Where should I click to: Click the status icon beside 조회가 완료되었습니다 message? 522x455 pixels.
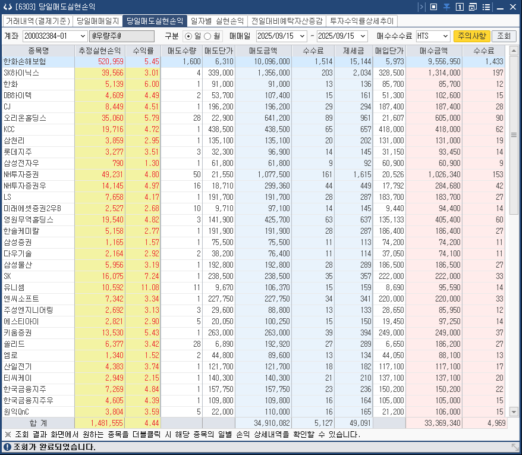click(6, 447)
